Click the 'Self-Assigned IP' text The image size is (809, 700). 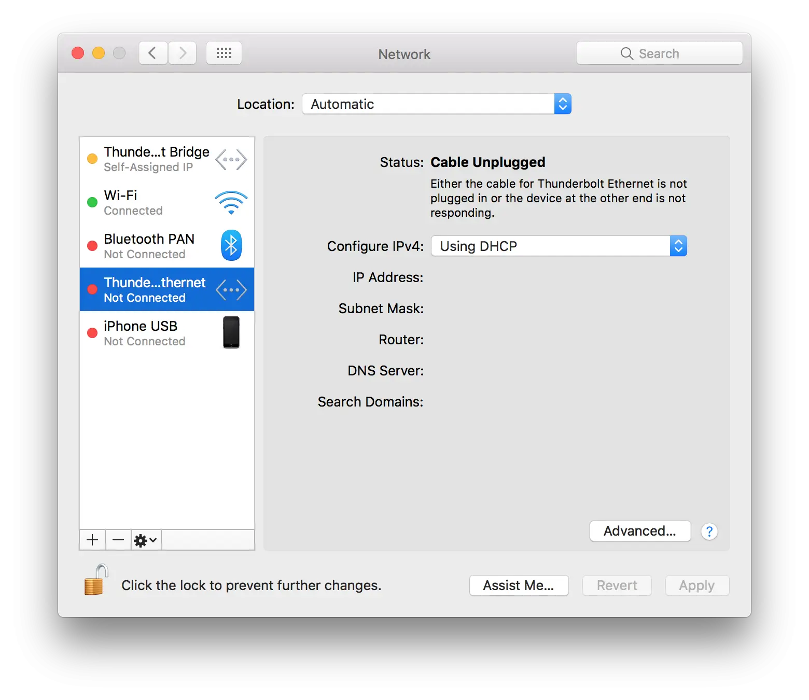pyautogui.click(x=148, y=167)
